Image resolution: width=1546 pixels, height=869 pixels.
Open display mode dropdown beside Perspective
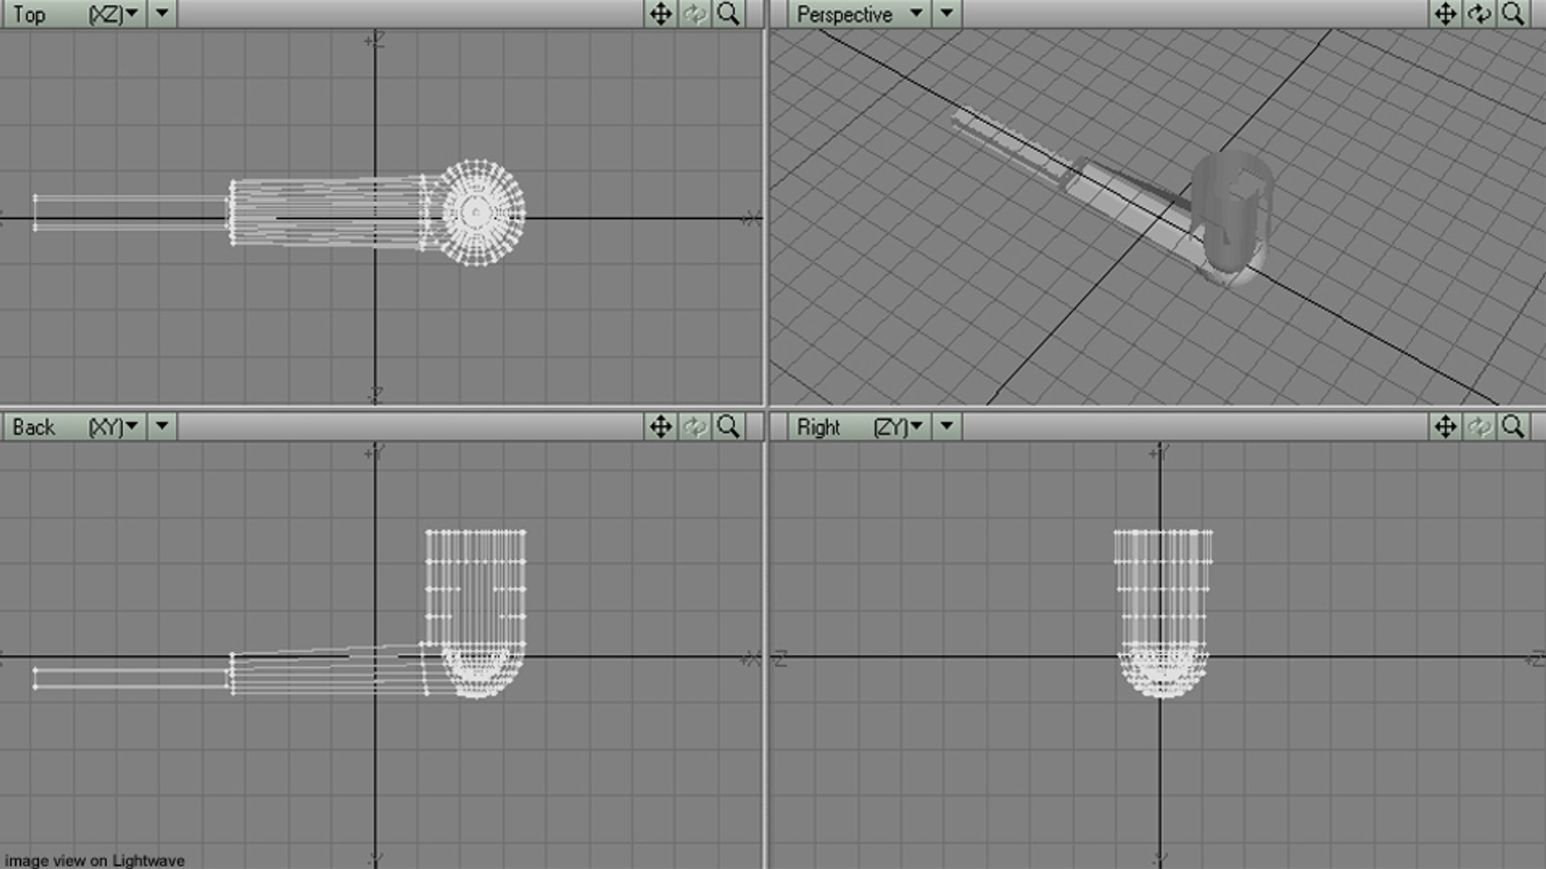(x=947, y=14)
